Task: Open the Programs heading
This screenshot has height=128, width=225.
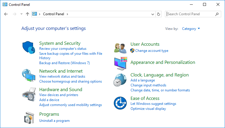Action: click(x=49, y=114)
